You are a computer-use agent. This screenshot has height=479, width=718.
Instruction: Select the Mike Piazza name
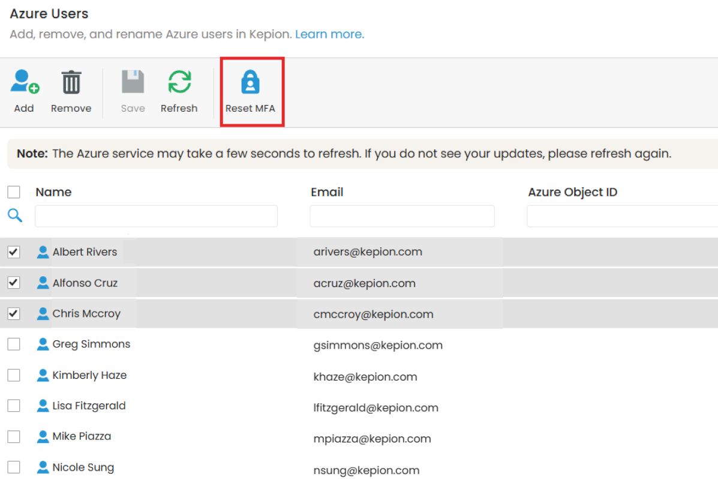point(82,436)
